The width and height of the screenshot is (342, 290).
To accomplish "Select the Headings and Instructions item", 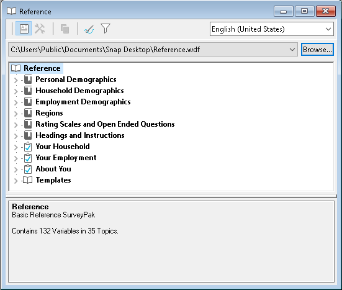I will [x=80, y=135].
